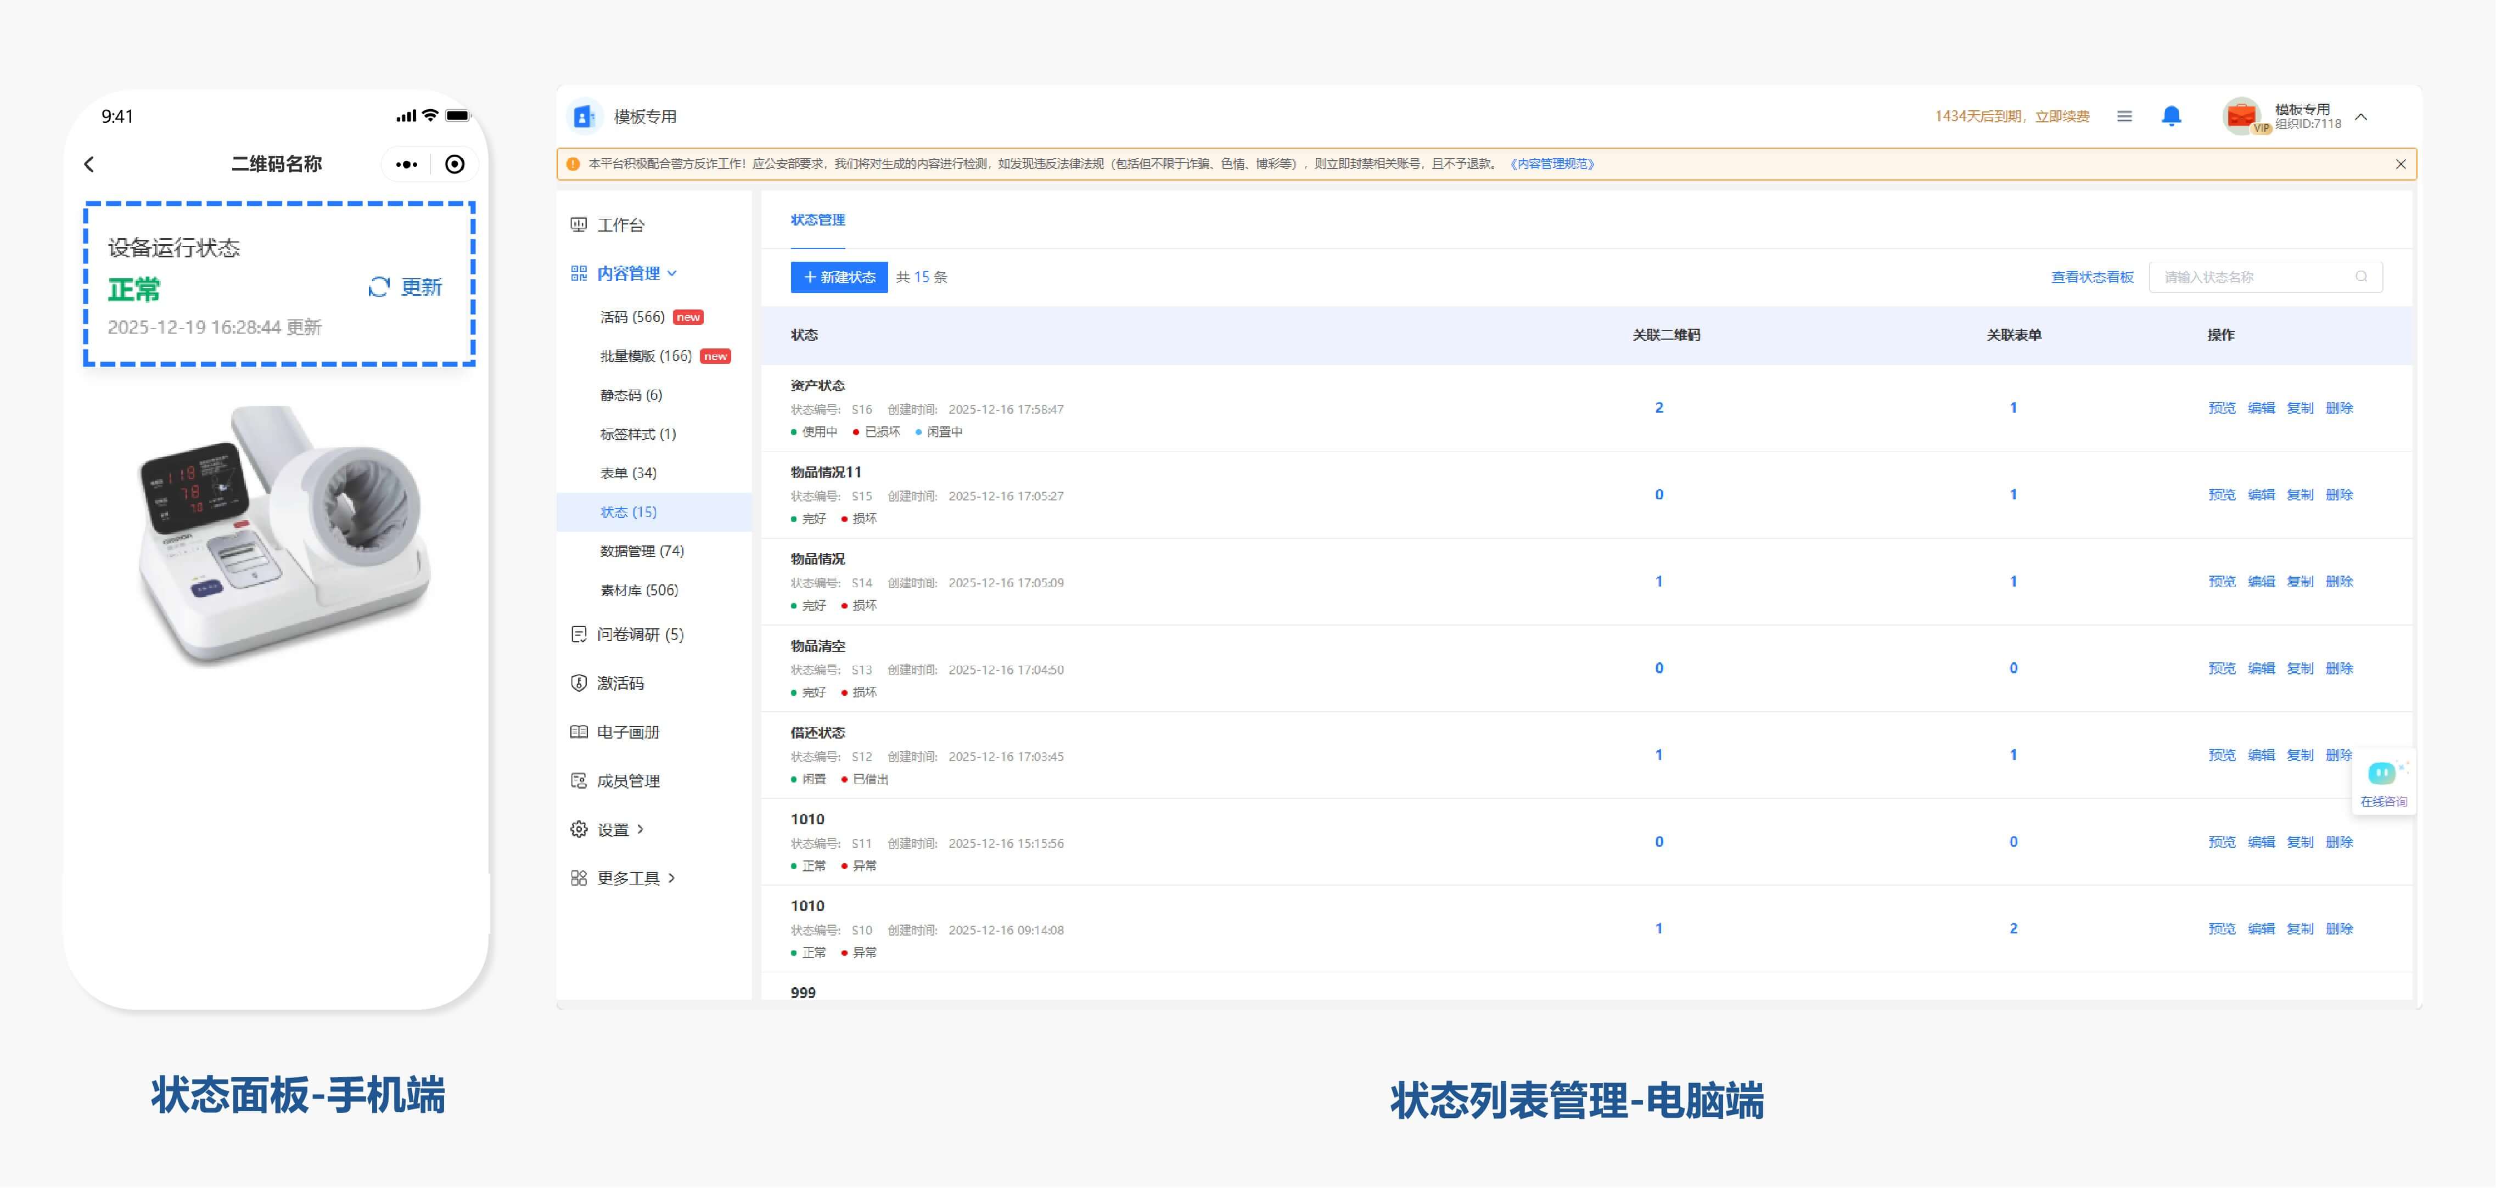Viewport: 2496px width, 1188px height.
Task: Open 查看状态看板 link
Action: 2091,277
